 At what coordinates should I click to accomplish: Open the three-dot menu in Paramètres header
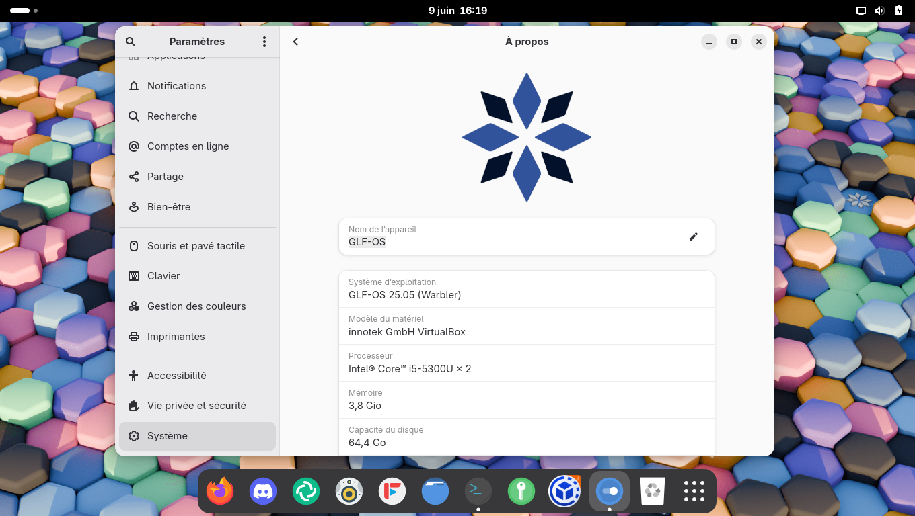click(x=264, y=42)
